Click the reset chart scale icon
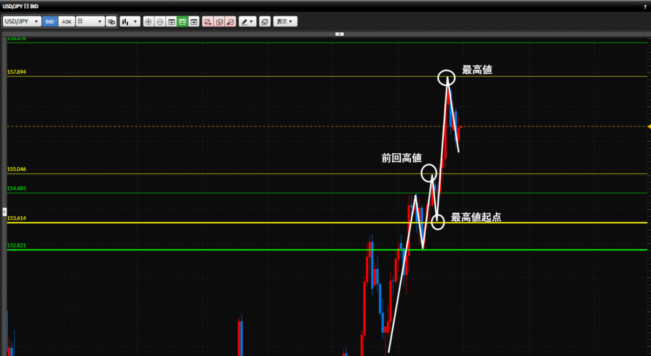 click(172, 22)
